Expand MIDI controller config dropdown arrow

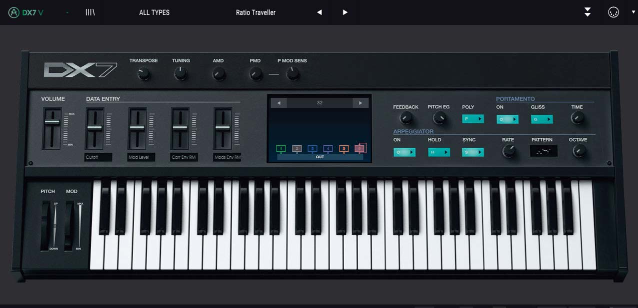633,12
